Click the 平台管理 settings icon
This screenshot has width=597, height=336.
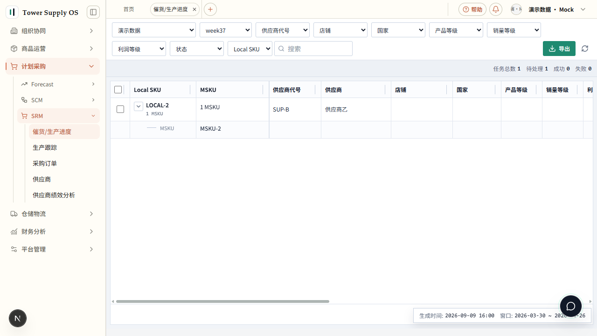pos(14,249)
